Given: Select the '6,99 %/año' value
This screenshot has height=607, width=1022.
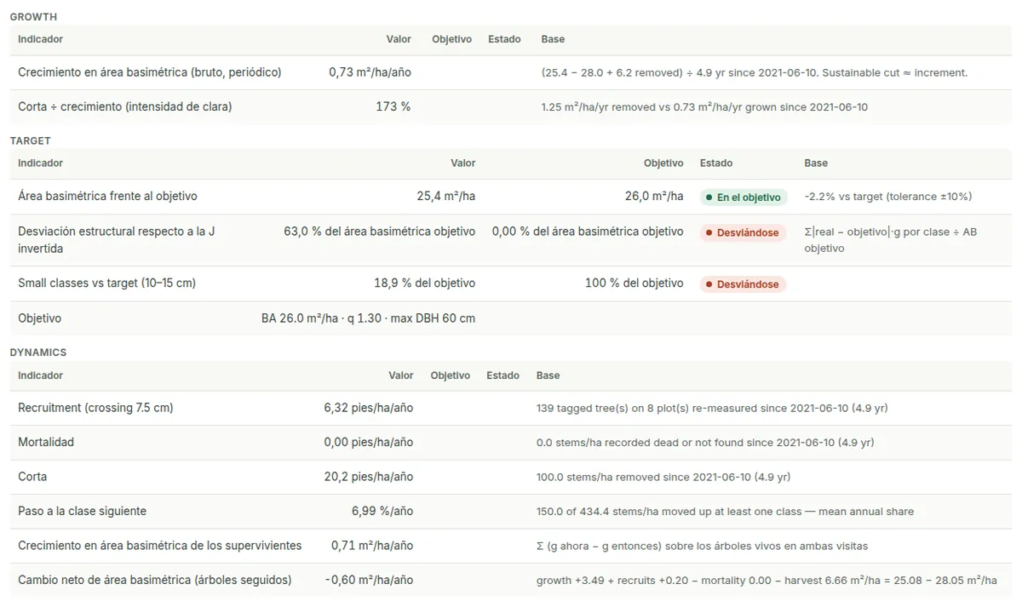Looking at the screenshot, I should tap(382, 511).
